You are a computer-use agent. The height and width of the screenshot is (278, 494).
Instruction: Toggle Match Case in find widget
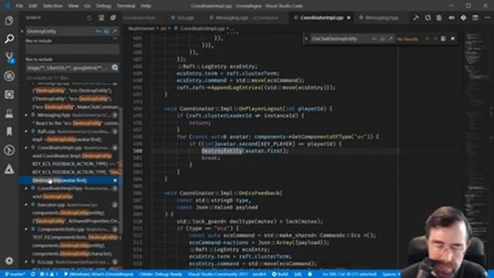374,39
